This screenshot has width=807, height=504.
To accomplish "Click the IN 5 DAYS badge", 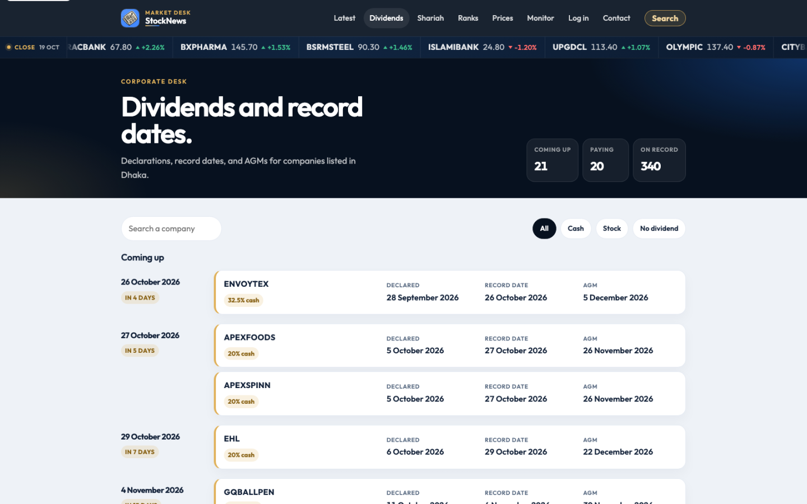I will pyautogui.click(x=140, y=351).
